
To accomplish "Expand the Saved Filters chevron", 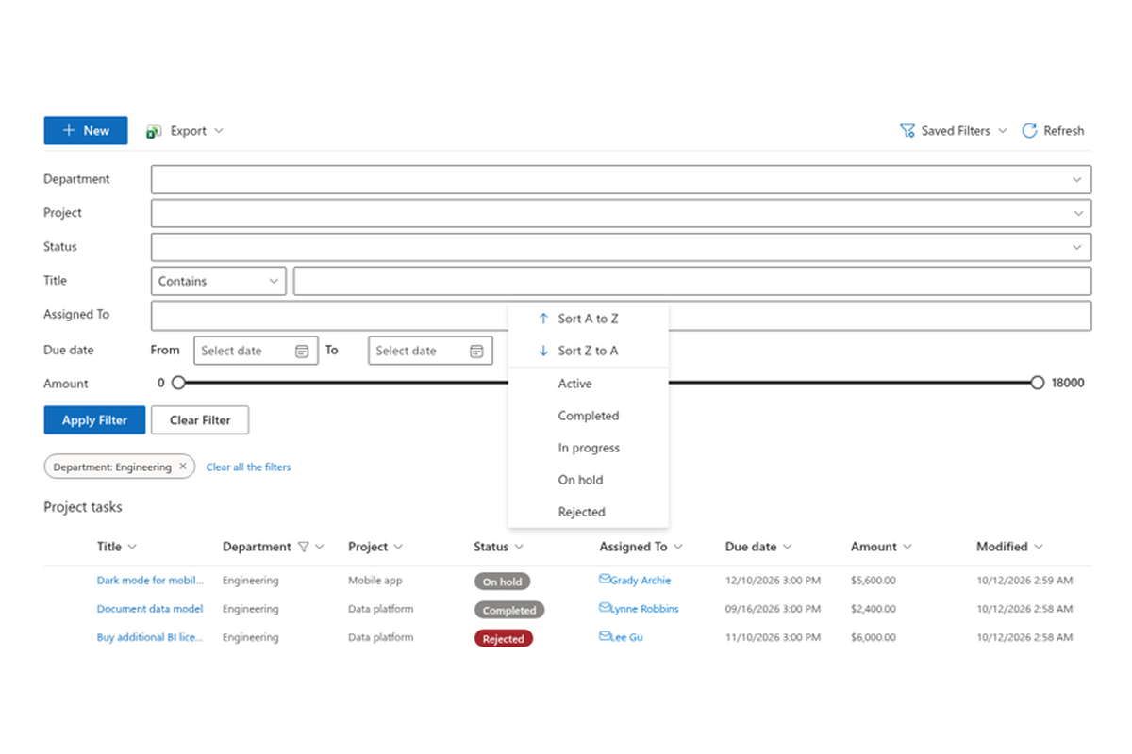I will pos(1002,131).
